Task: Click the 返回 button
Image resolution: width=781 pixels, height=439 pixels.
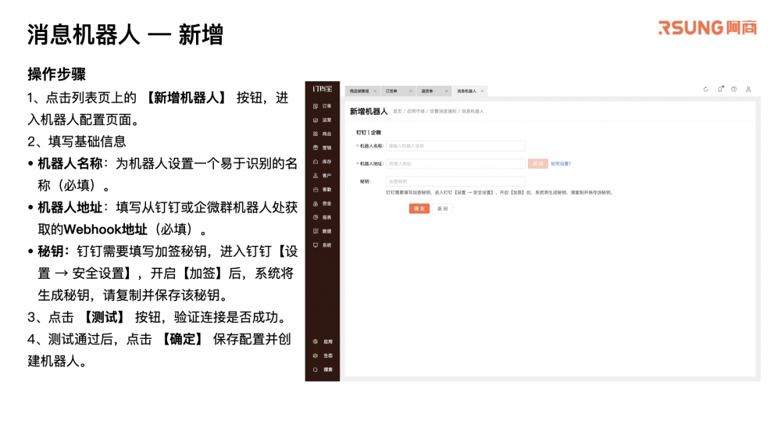Action: pyautogui.click(x=442, y=209)
